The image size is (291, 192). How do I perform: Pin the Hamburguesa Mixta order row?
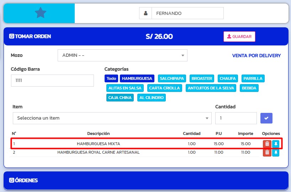[x=276, y=144]
